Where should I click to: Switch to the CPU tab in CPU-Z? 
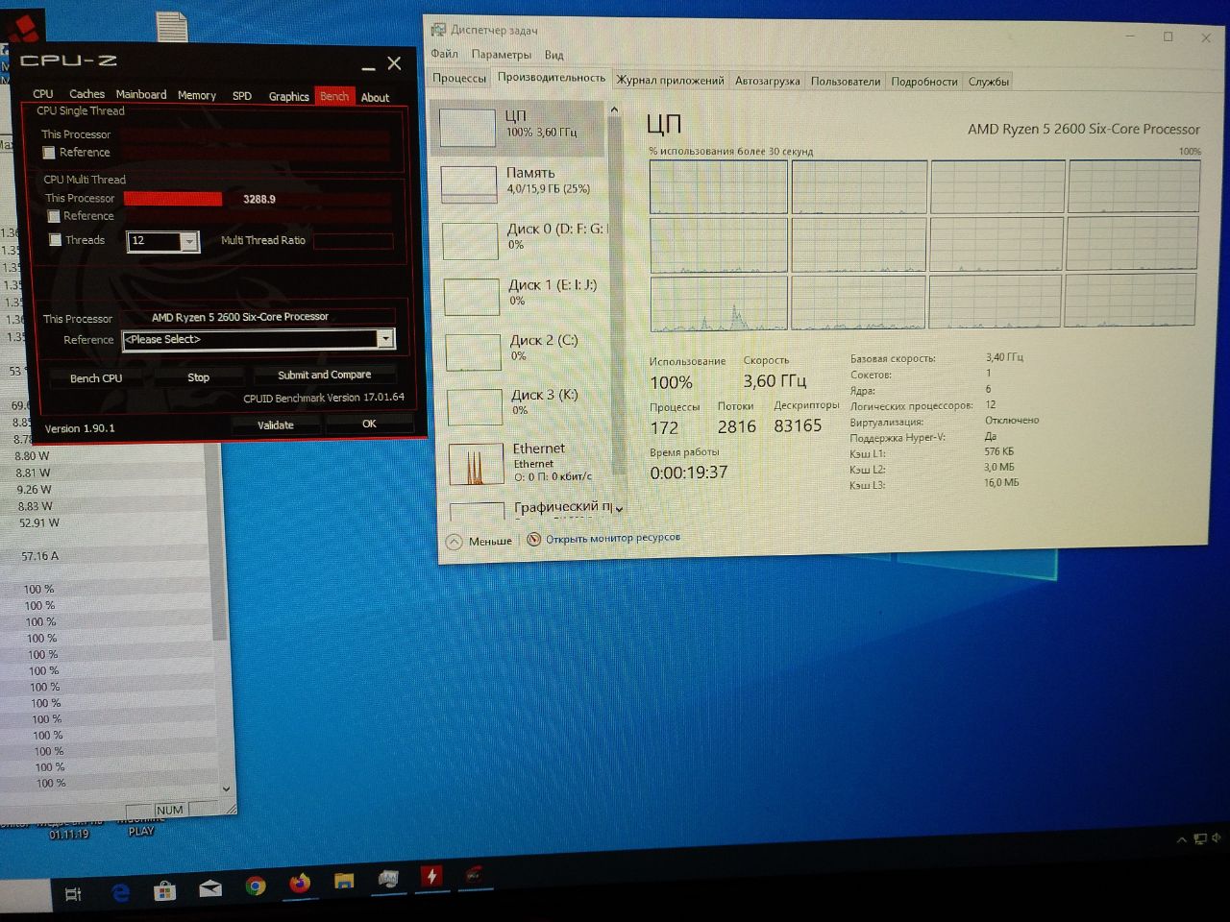coord(43,93)
